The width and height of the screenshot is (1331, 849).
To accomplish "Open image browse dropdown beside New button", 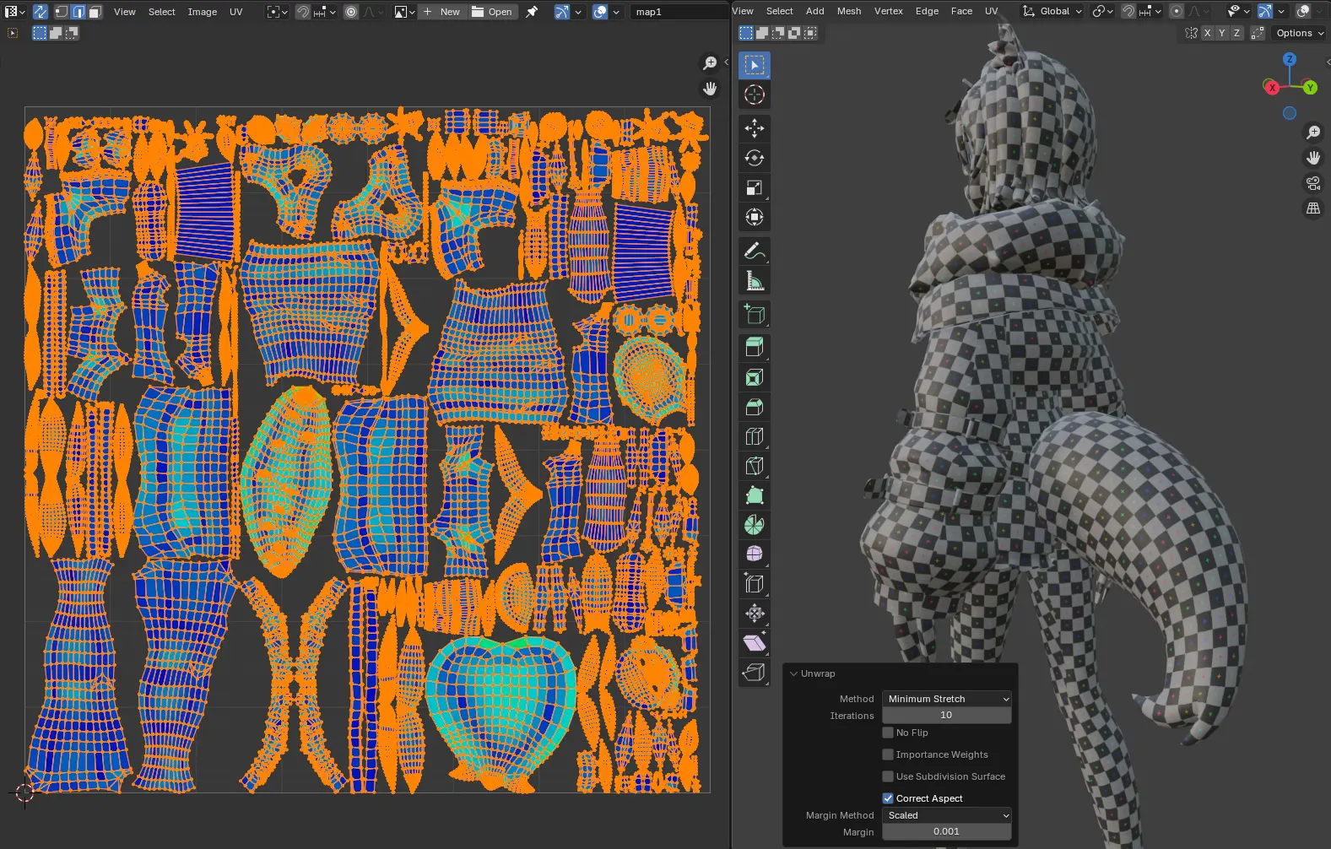I will (x=404, y=12).
